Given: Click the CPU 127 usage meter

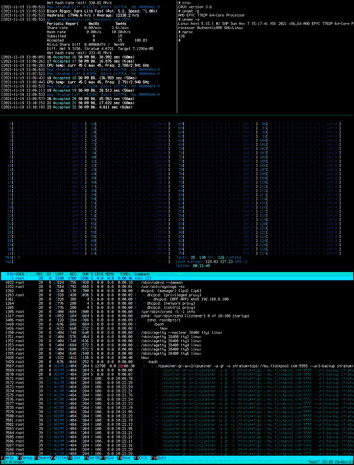Looking at the screenshot, I should [300, 253].
